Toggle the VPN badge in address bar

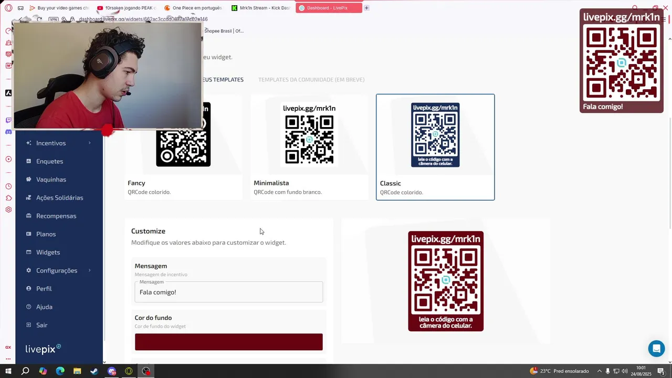coord(53,19)
